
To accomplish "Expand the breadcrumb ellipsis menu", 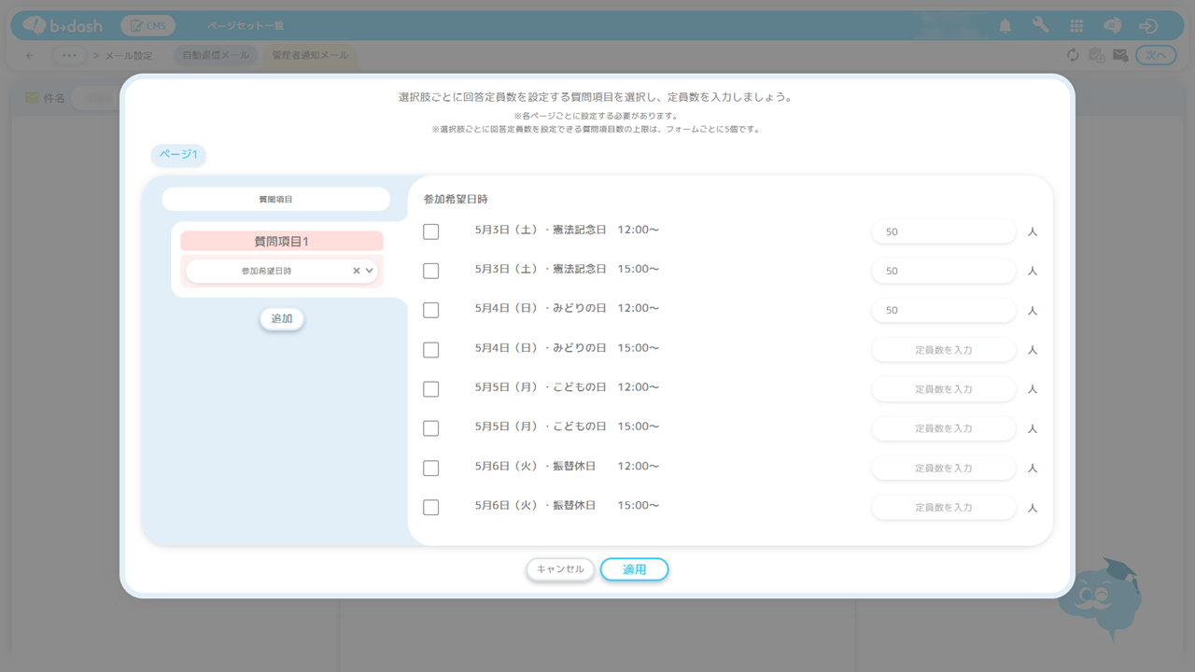I will coord(69,56).
